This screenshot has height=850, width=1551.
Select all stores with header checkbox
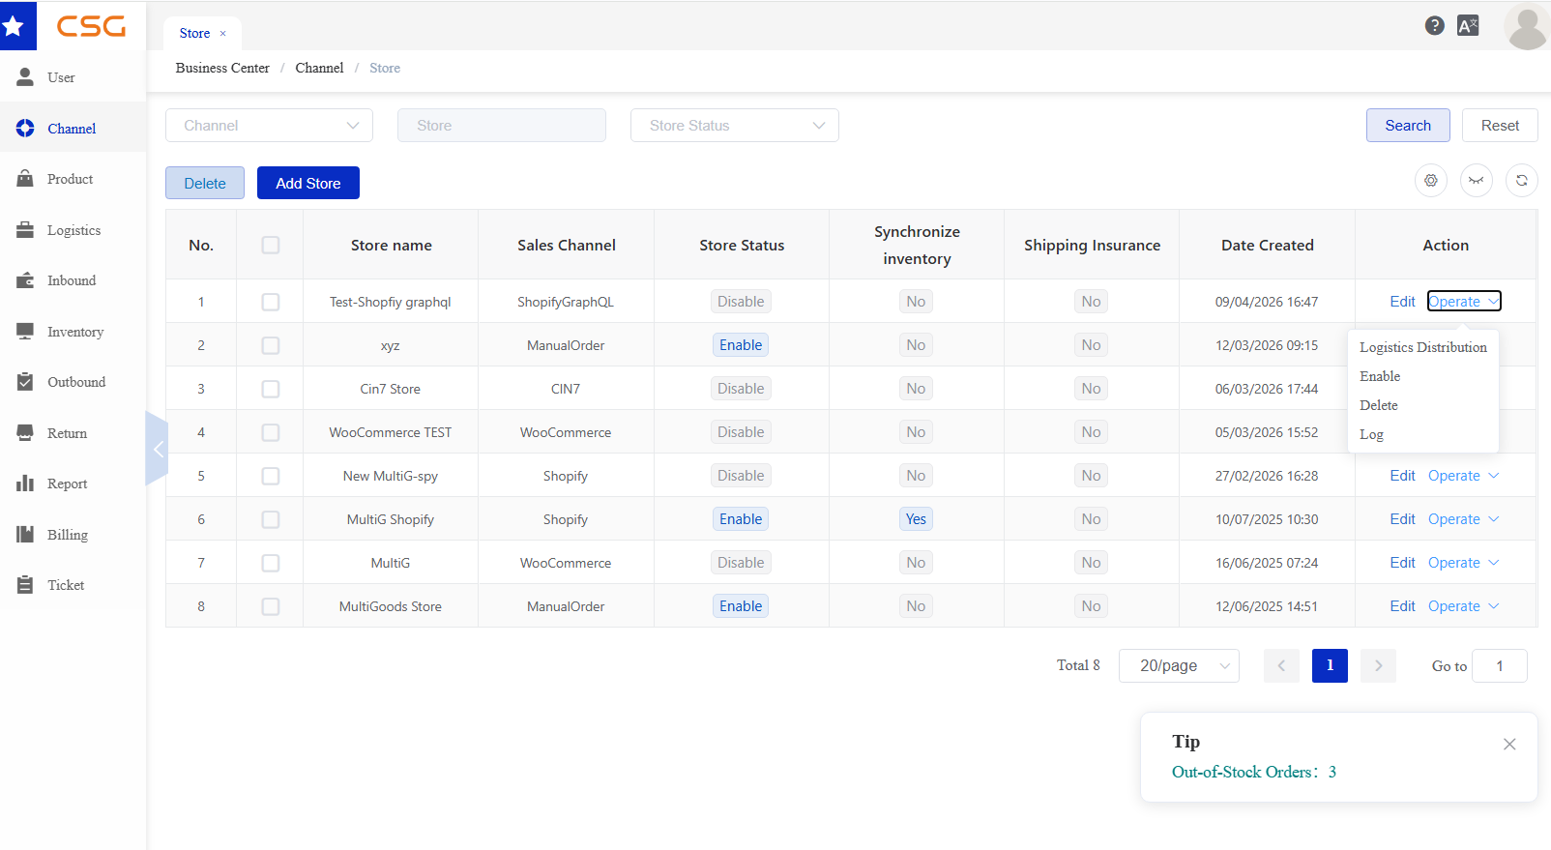[271, 246]
